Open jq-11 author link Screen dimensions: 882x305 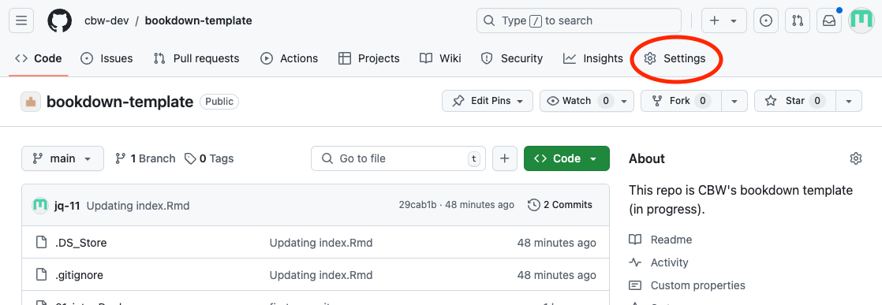tap(67, 206)
